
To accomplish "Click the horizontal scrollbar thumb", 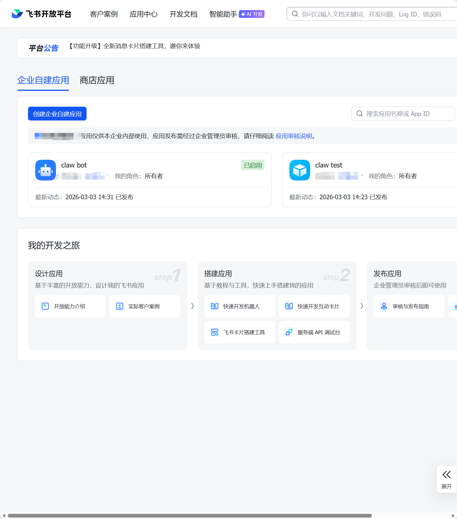I will (190, 516).
